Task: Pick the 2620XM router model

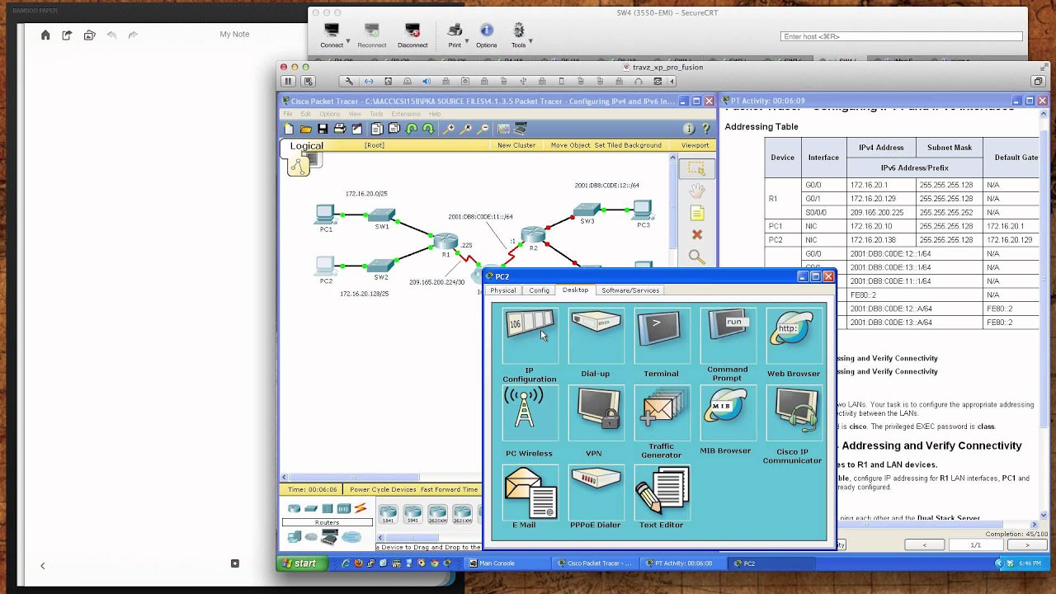Action: [x=437, y=514]
